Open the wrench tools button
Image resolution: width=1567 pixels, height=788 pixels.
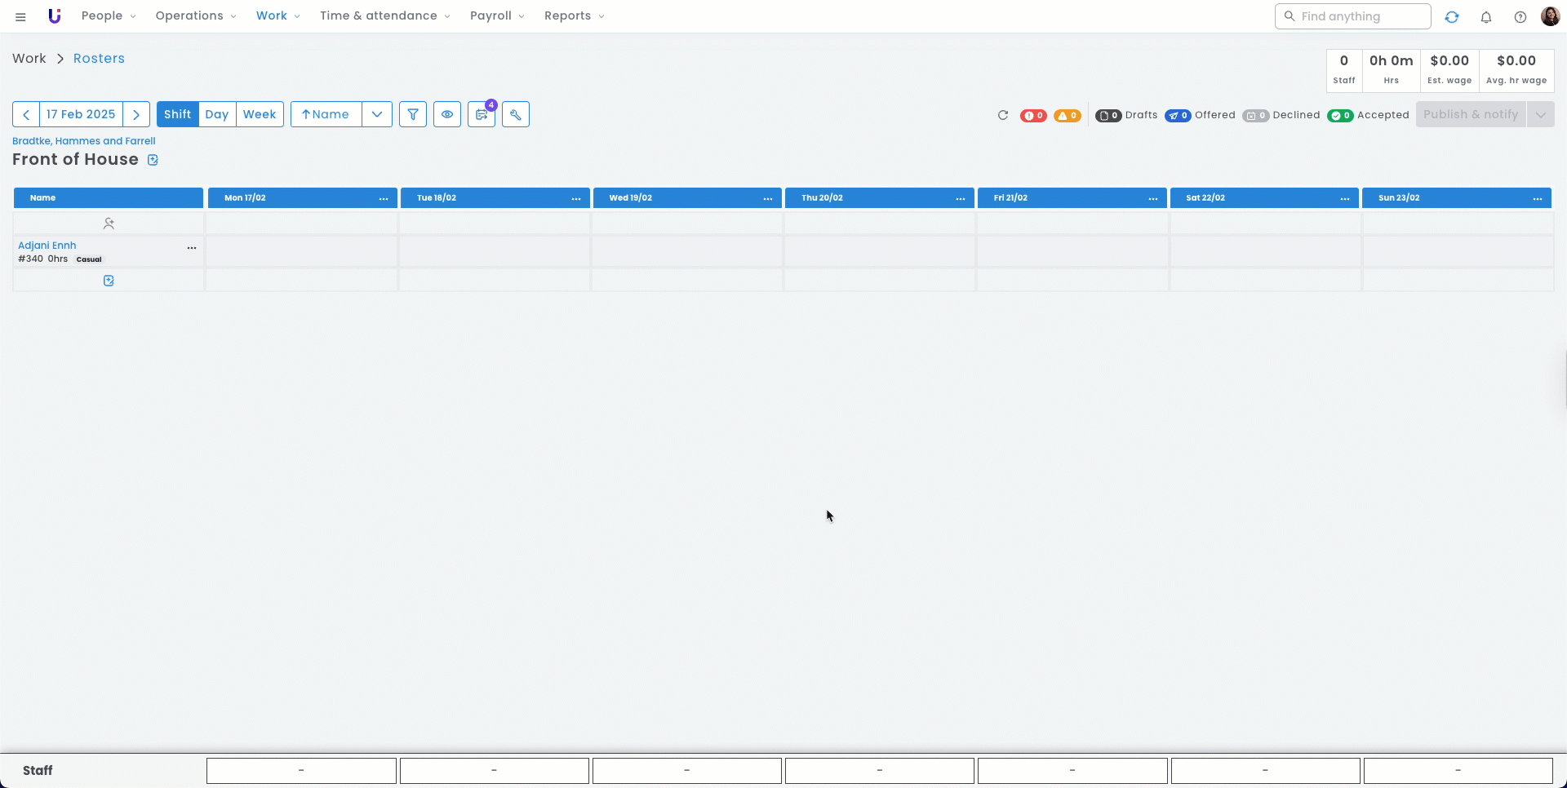coord(516,114)
